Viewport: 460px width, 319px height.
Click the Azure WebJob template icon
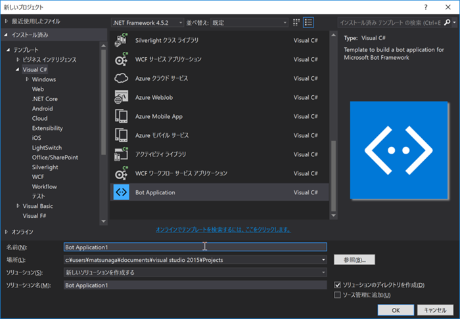pos(121,97)
